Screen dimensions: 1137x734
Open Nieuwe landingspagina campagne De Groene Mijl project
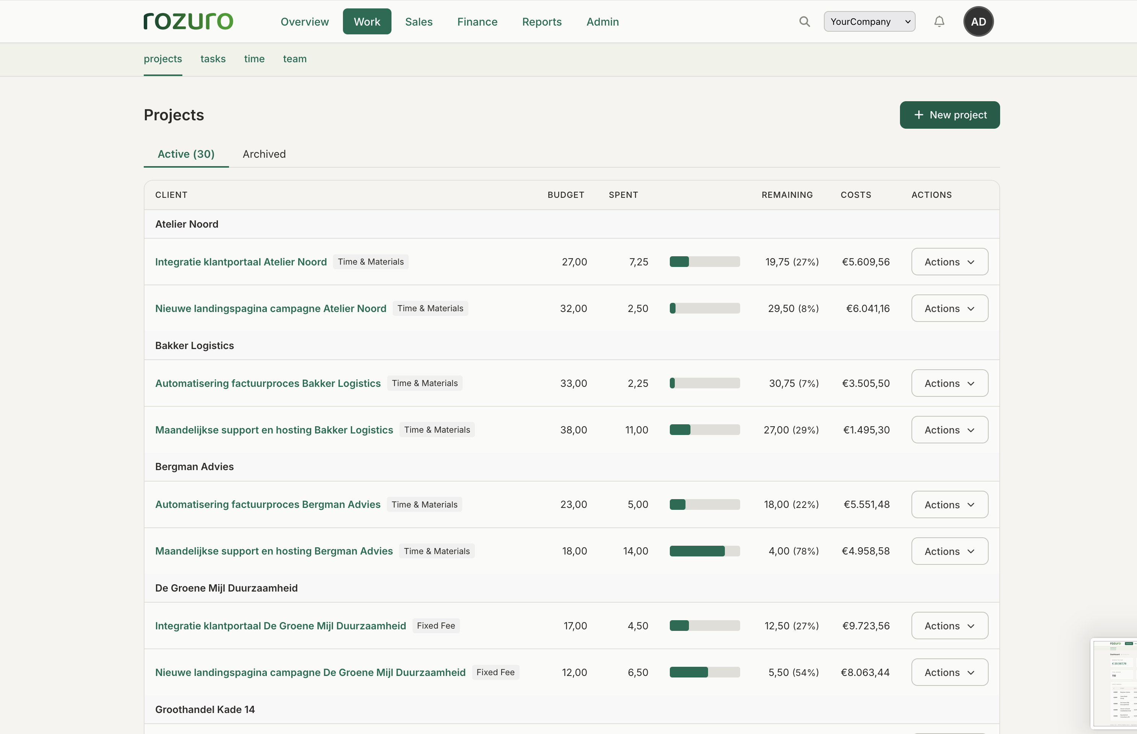310,672
